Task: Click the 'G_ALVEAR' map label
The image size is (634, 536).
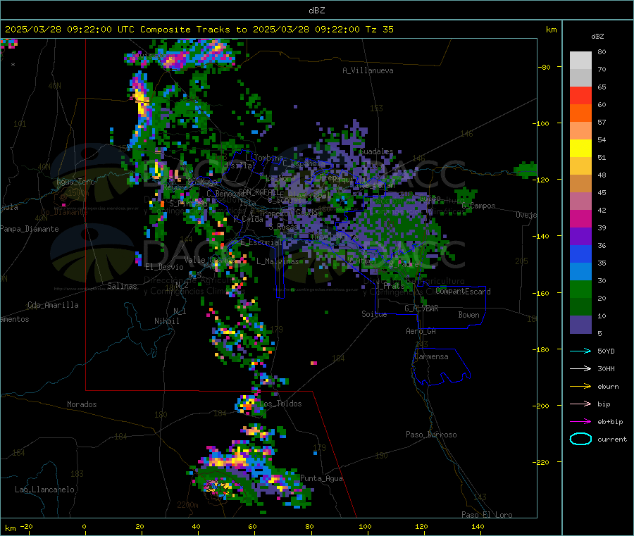Action: [x=421, y=308]
